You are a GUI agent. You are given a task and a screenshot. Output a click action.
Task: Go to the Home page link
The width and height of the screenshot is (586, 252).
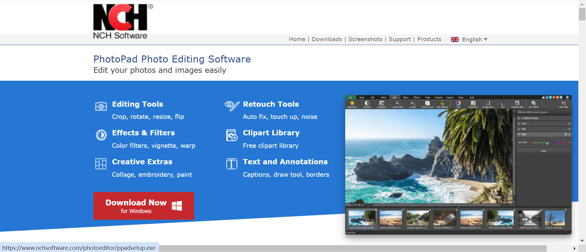(297, 39)
